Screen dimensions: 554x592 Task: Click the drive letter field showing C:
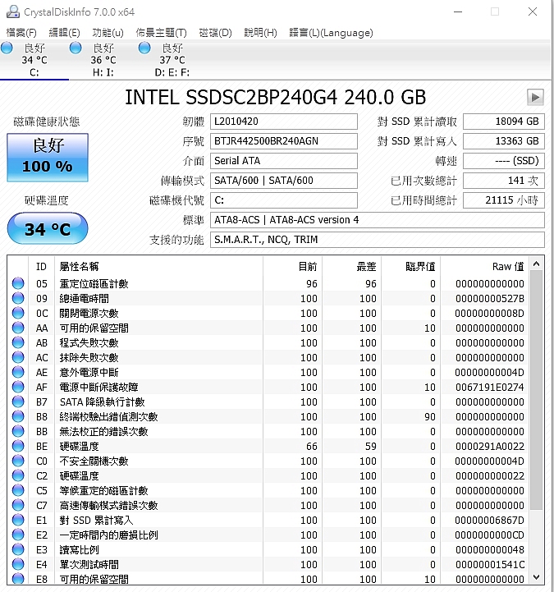(284, 200)
